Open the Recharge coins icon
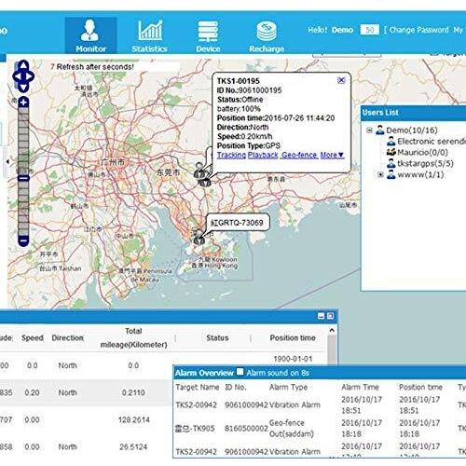 pos(267,31)
